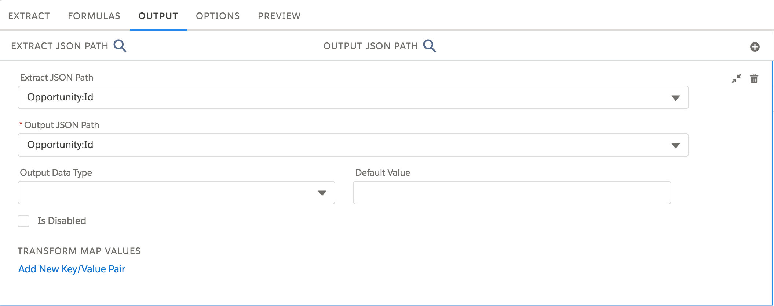The image size is (774, 306).
Task: Expand the Extract JSON Path dropdown arrow
Action: coord(675,98)
